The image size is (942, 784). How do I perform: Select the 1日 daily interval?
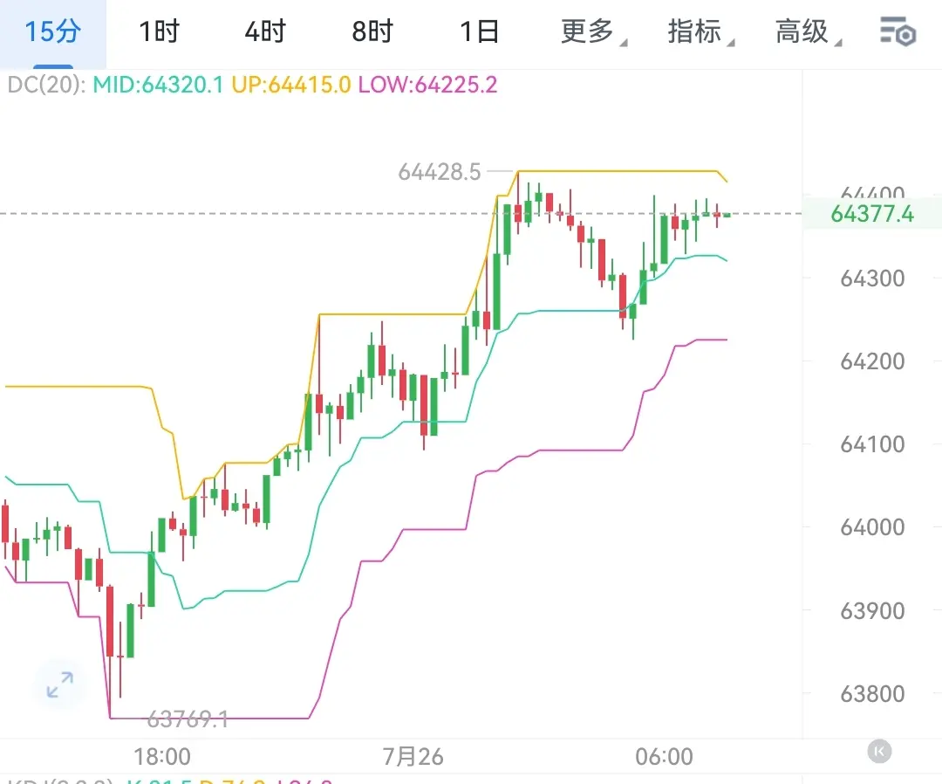coord(480,31)
